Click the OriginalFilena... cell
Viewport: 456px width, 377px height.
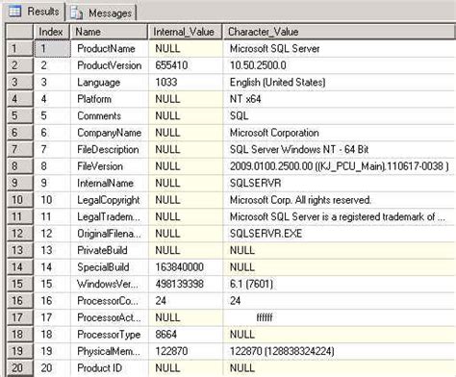[109, 234]
